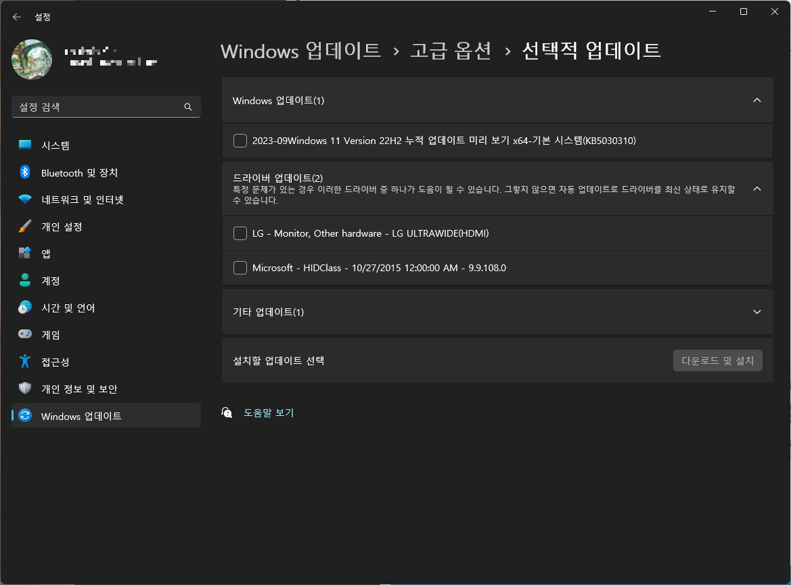Click the Wi-Fi network icon
The width and height of the screenshot is (791, 585).
point(25,200)
